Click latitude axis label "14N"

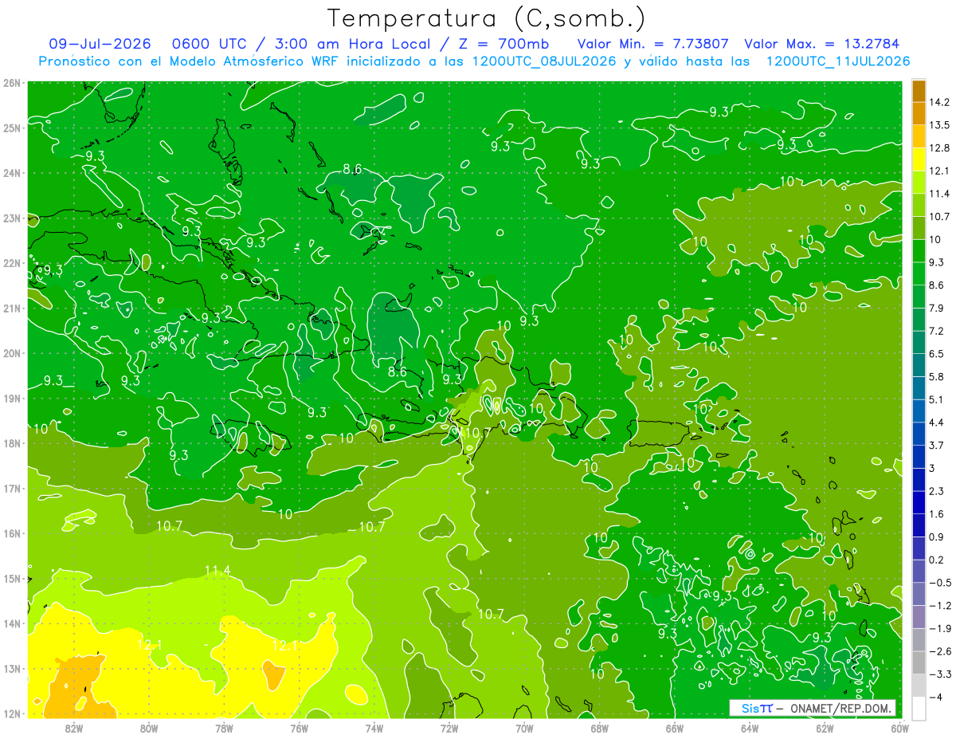click(x=12, y=623)
